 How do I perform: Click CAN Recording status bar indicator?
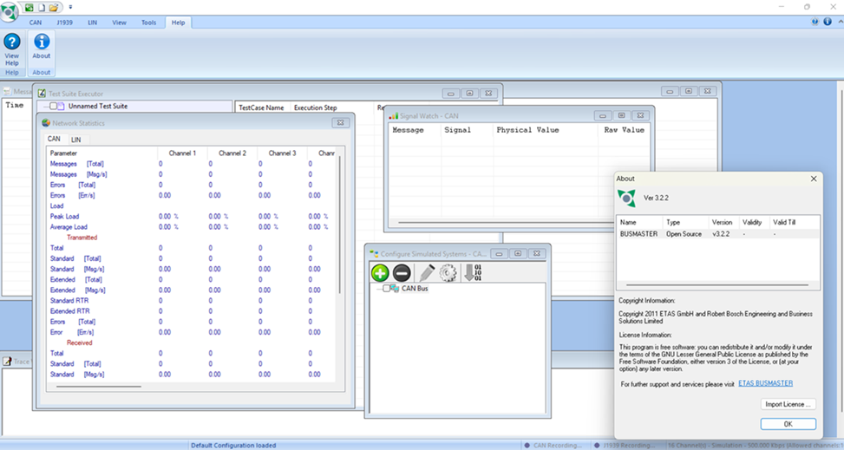pos(554,445)
